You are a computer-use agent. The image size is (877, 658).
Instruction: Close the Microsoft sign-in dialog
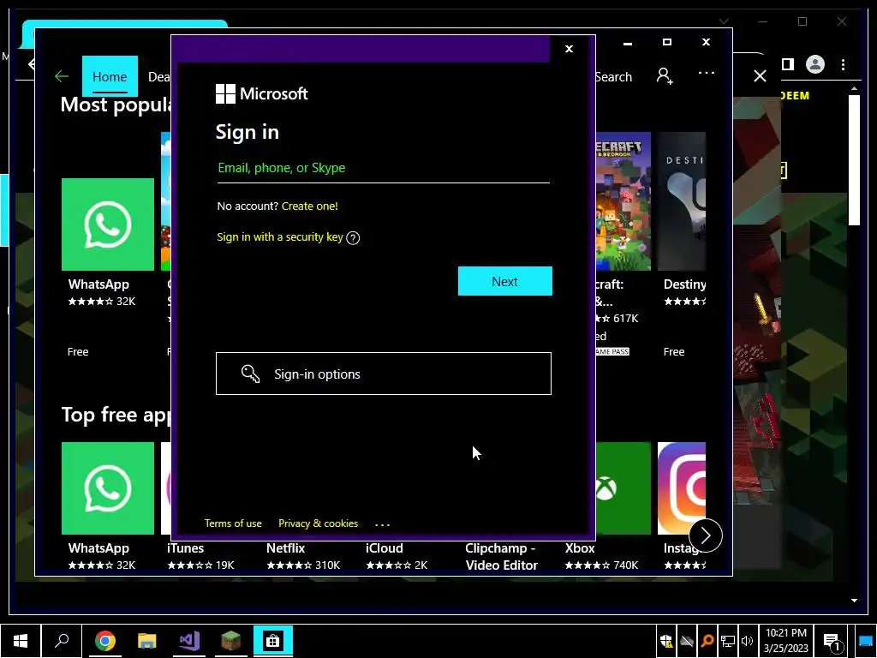[569, 49]
